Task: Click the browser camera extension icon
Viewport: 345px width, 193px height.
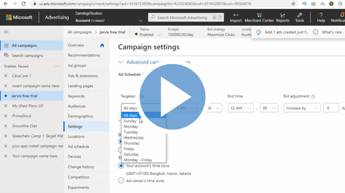Action: click(x=314, y=4)
